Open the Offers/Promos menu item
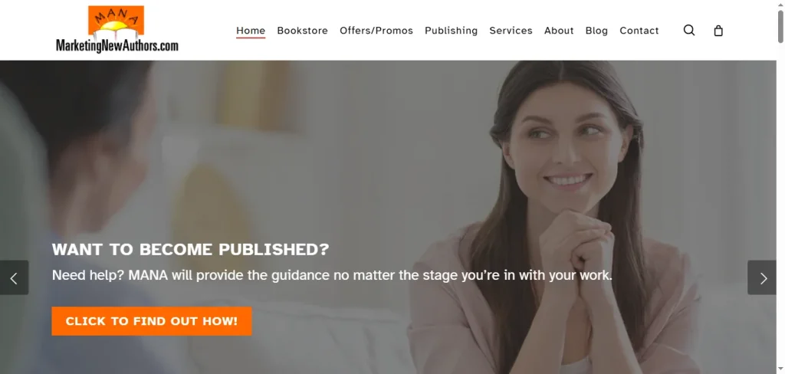The height and width of the screenshot is (374, 785). (x=376, y=31)
